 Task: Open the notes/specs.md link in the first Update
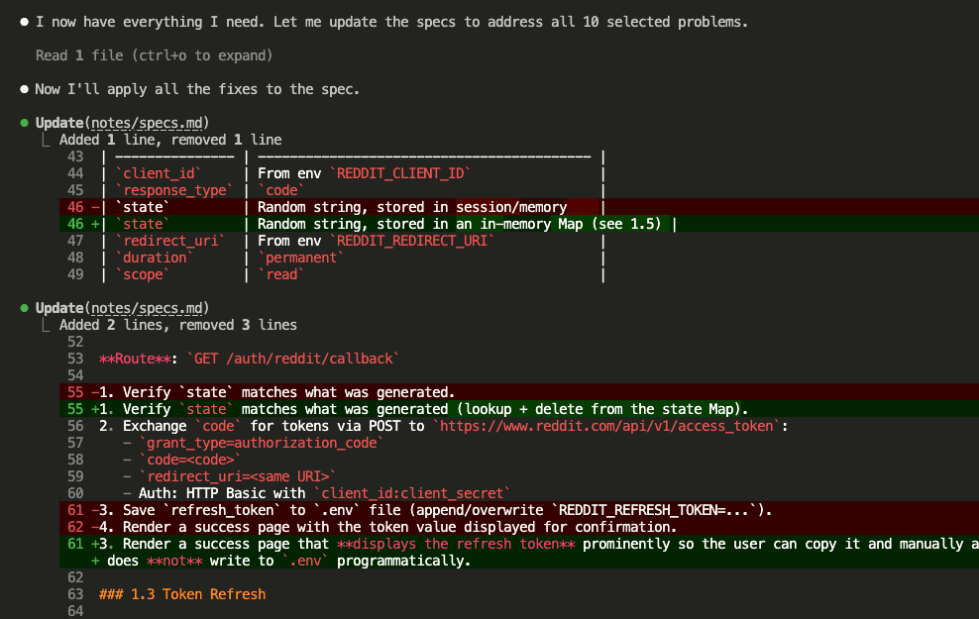[x=146, y=123]
